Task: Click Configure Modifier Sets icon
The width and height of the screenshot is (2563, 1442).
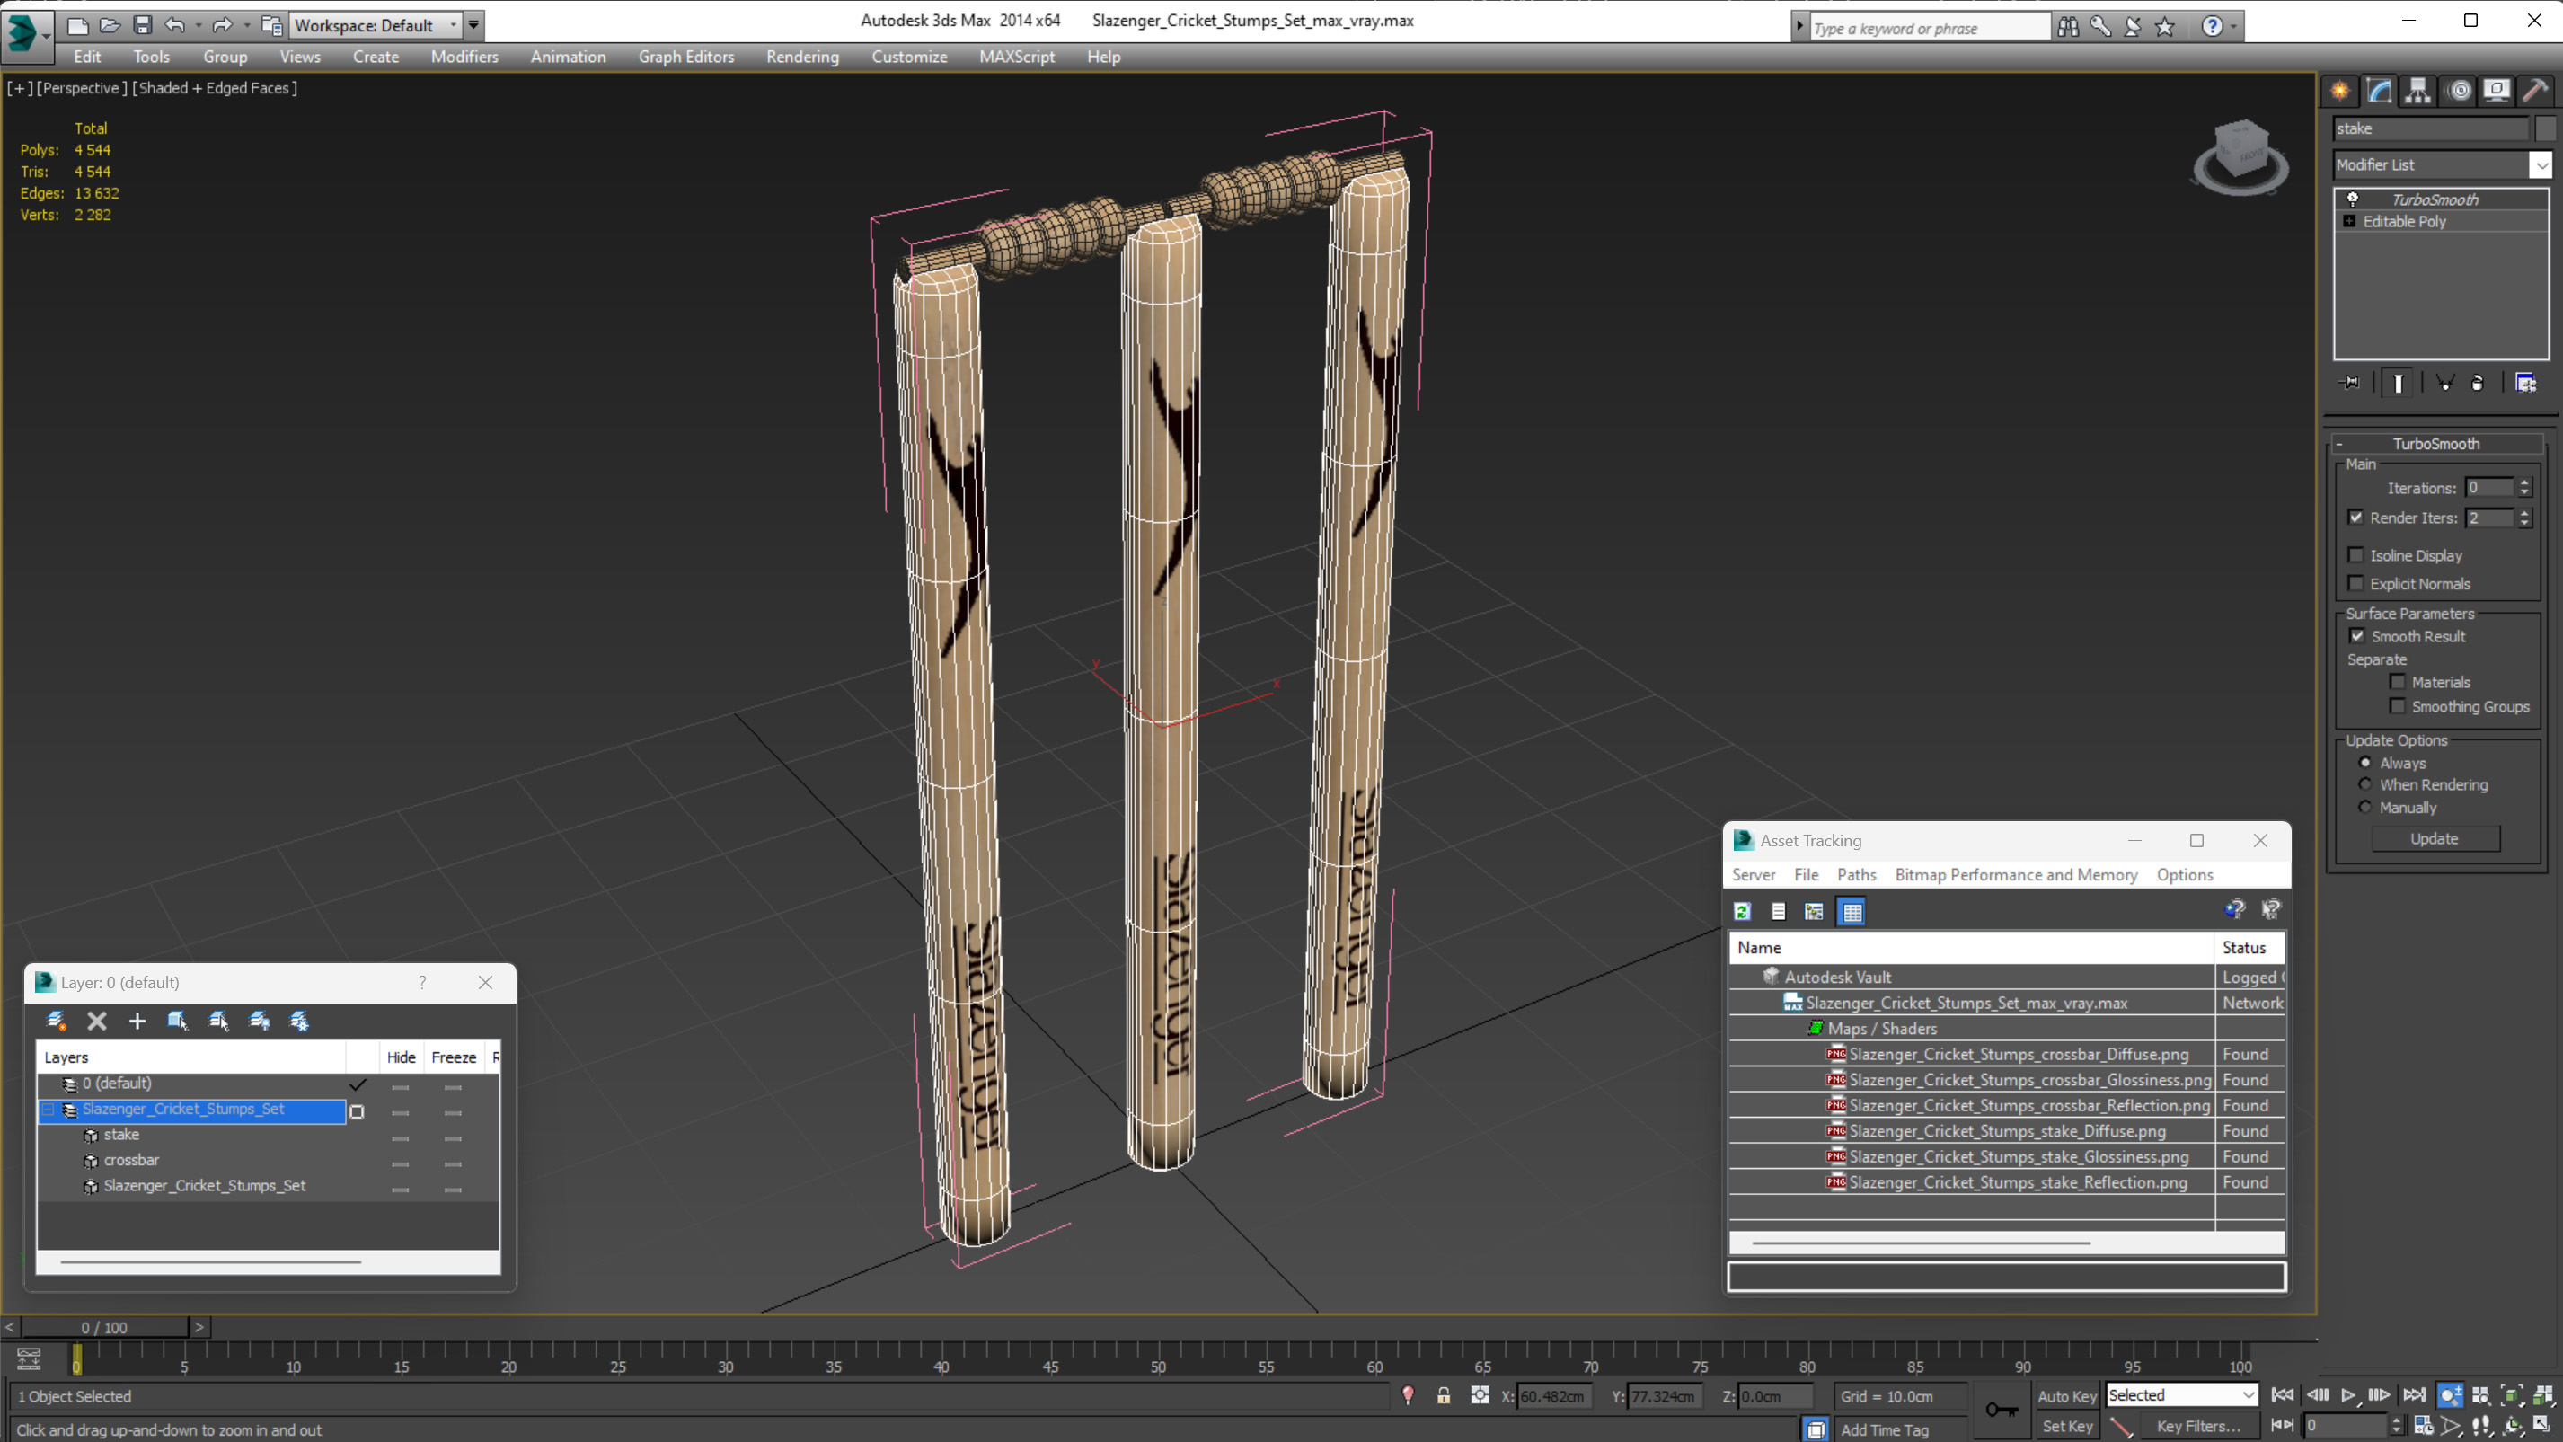Action: (x=2525, y=383)
